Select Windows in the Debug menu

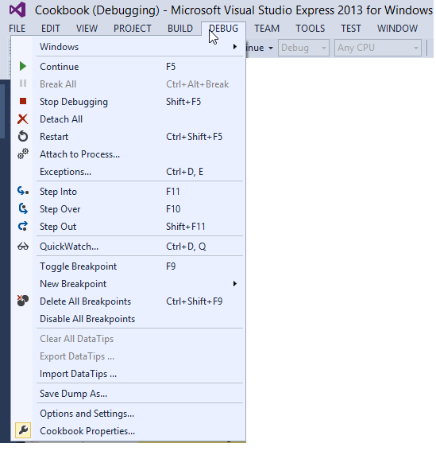[x=128, y=47]
